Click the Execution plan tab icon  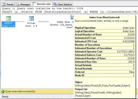coord(34,4)
